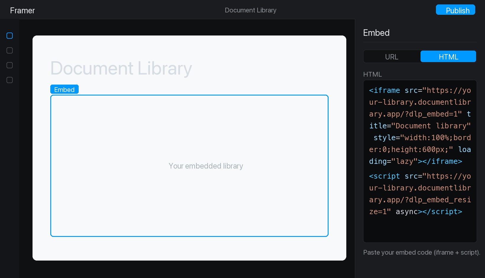Click the Document Library canvas heading

pyautogui.click(x=121, y=68)
